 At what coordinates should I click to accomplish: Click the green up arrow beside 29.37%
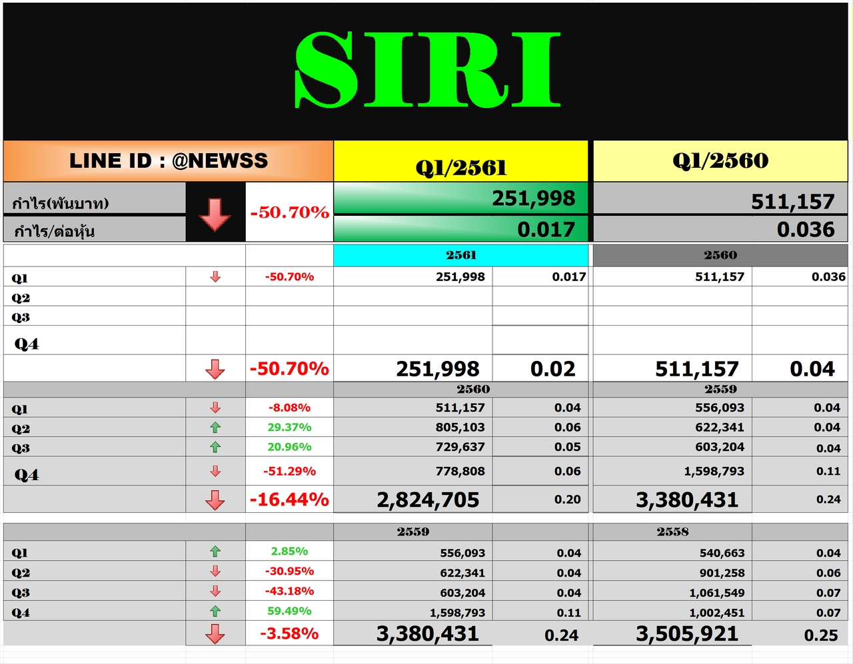pyautogui.click(x=215, y=428)
